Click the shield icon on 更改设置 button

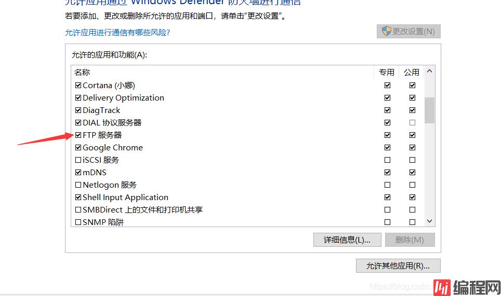386,31
